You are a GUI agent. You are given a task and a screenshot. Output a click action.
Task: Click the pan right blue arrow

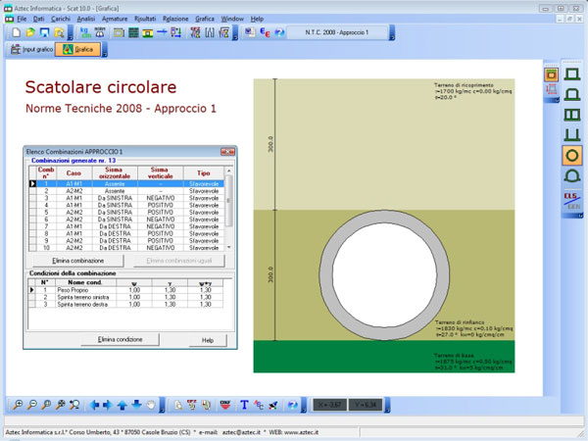108,405
